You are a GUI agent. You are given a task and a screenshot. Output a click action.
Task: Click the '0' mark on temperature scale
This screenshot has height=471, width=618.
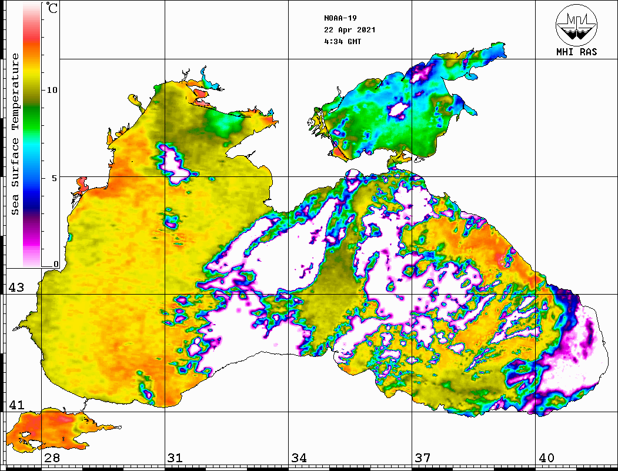(56, 264)
